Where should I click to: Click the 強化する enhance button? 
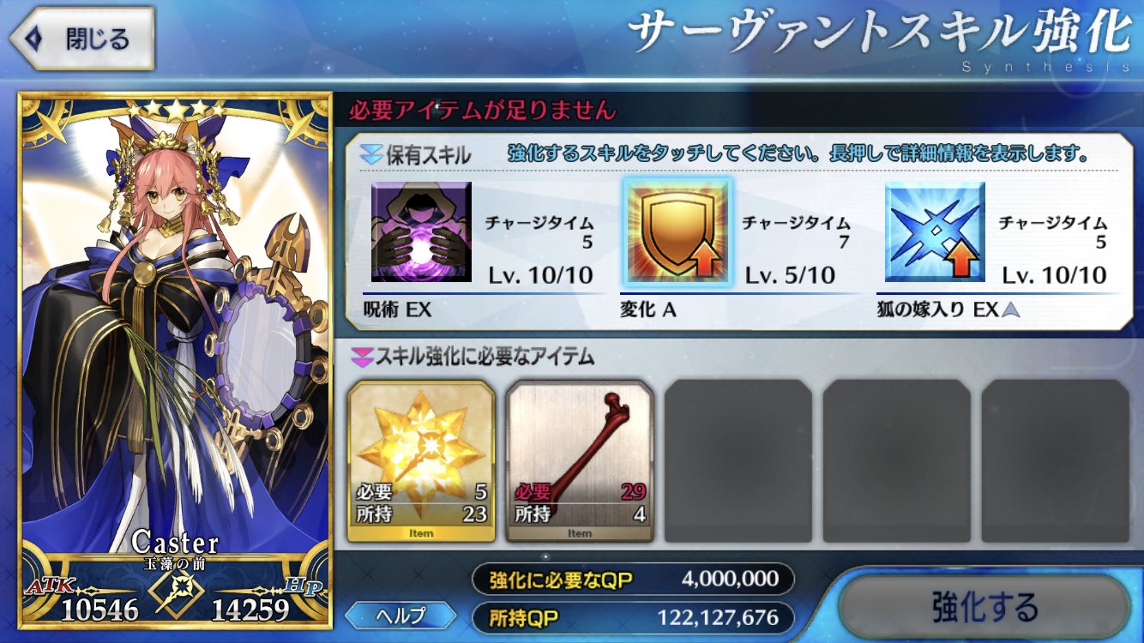pos(984,608)
